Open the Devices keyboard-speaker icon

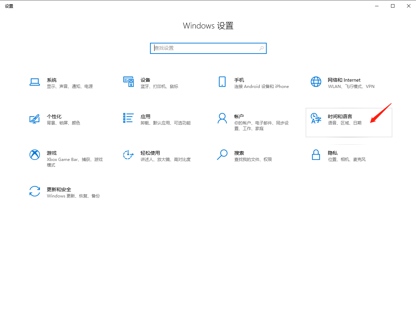[128, 82]
